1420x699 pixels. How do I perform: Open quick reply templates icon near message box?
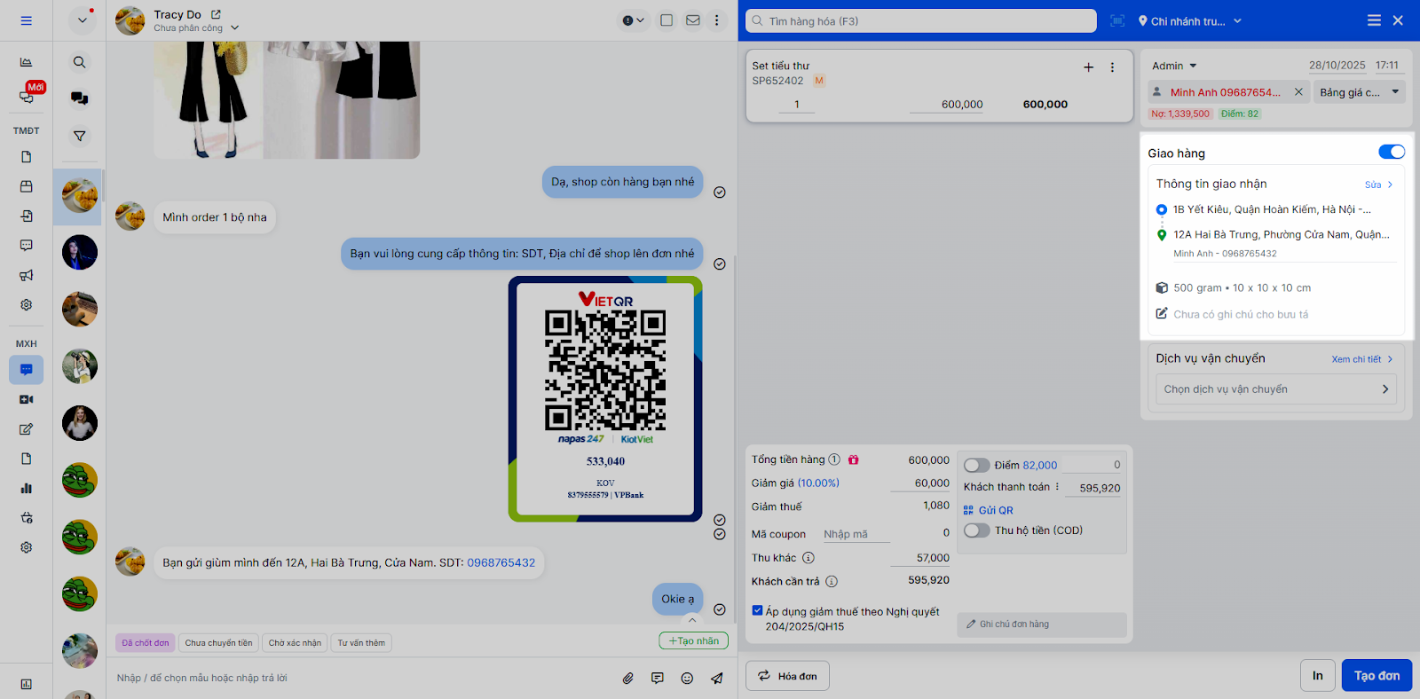[657, 679]
